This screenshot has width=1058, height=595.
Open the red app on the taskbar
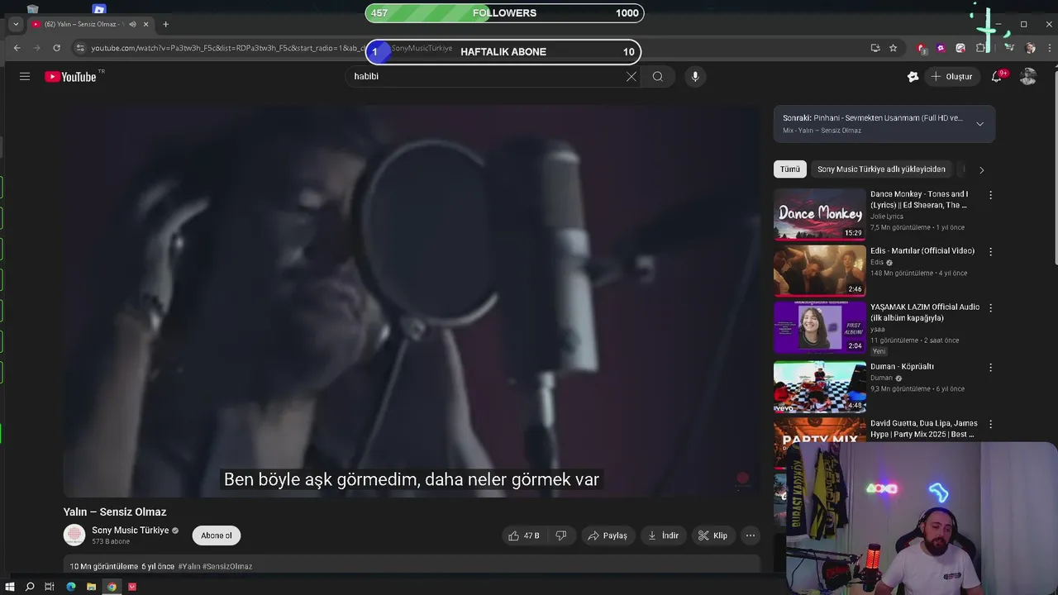132,587
